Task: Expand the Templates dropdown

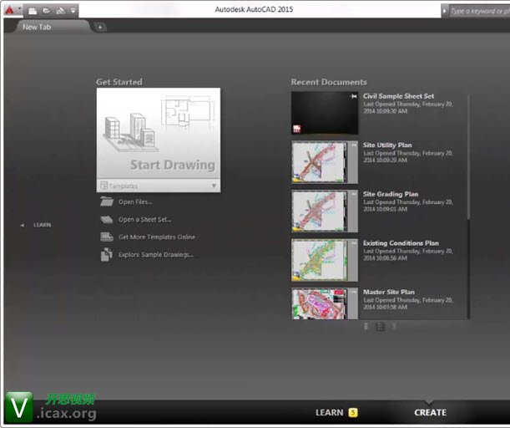Action: 214,186
